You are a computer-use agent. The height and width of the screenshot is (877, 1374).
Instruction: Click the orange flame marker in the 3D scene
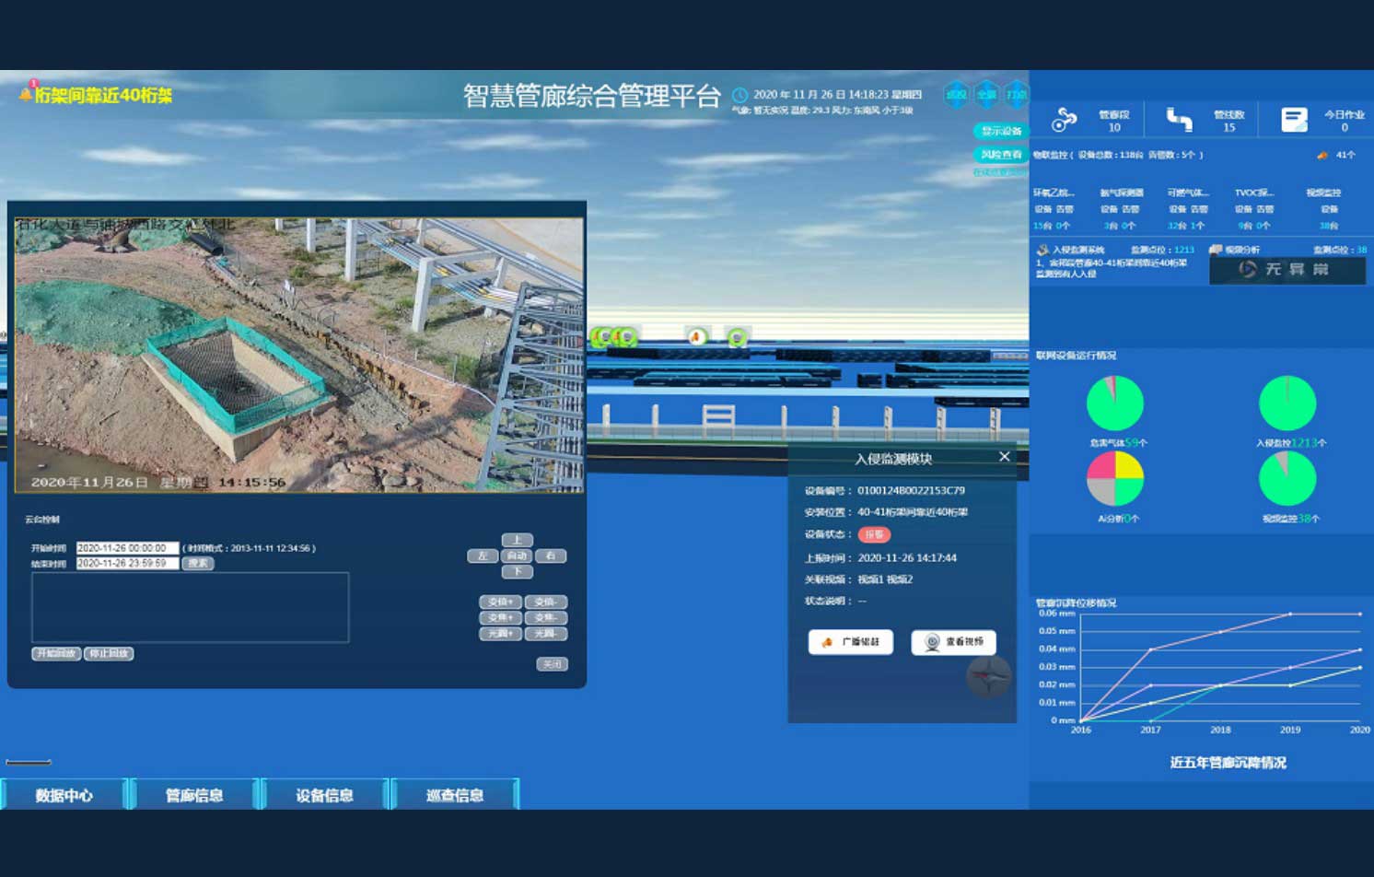(697, 337)
